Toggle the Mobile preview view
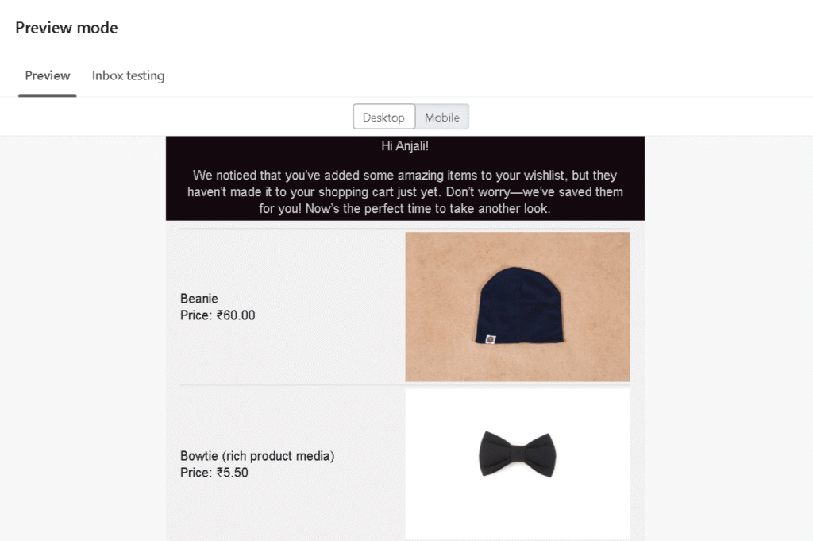This screenshot has height=541, width=813. point(442,118)
